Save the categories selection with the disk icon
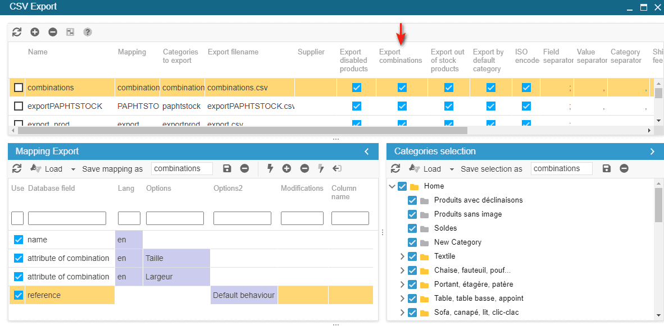Viewport: 664px width, 326px height. [606, 169]
